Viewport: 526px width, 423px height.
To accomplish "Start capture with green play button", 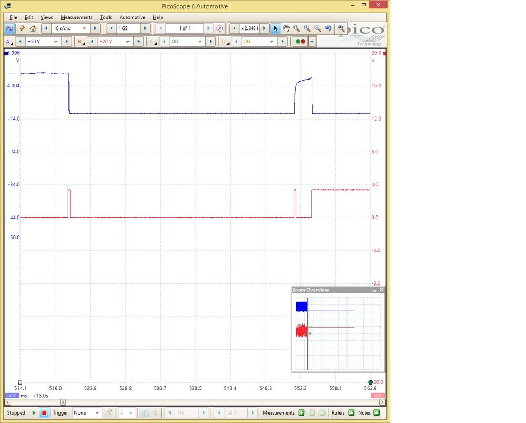I will pos(34,413).
